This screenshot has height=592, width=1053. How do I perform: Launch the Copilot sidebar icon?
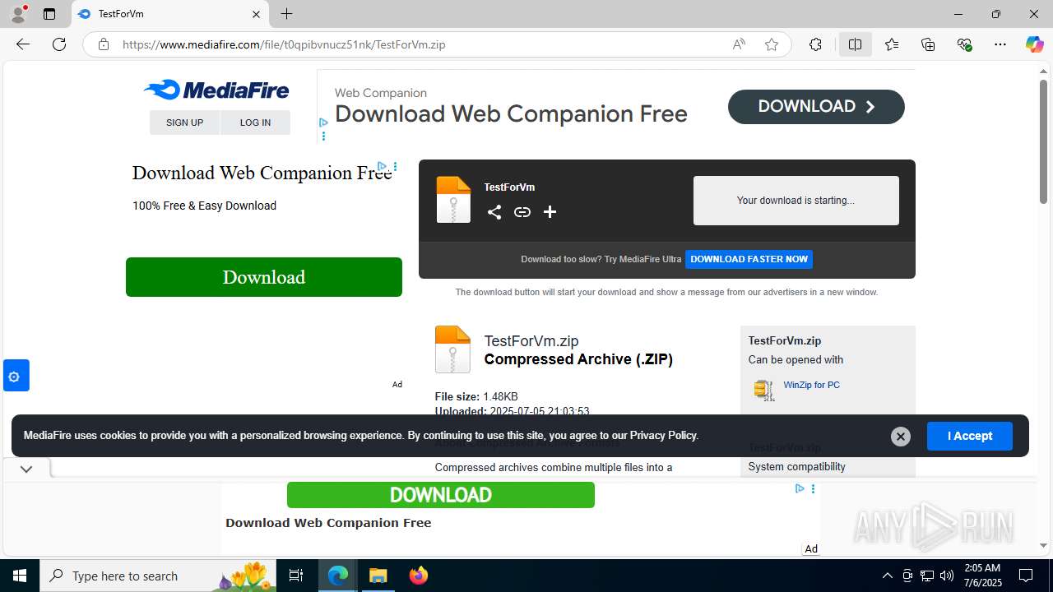[x=1034, y=44]
